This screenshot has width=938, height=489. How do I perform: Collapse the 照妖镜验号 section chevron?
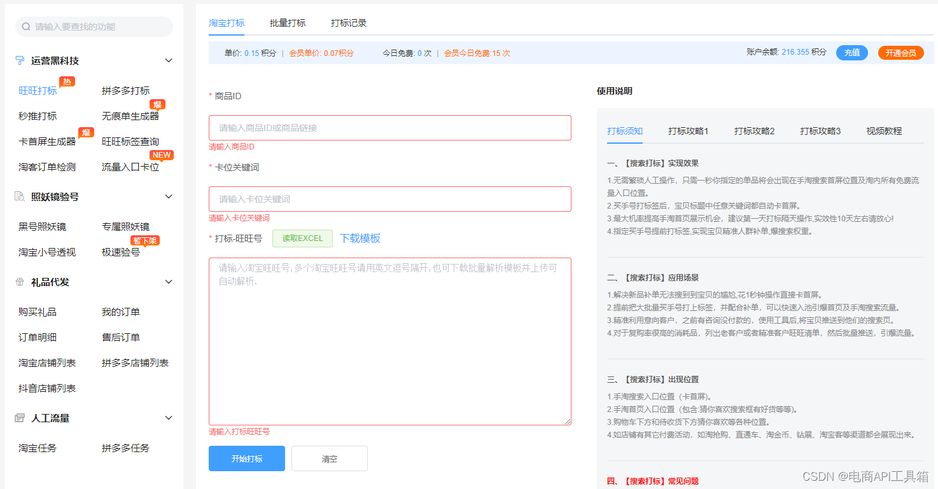169,196
